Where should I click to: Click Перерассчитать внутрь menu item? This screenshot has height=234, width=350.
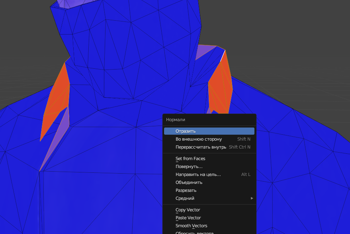pos(200,147)
